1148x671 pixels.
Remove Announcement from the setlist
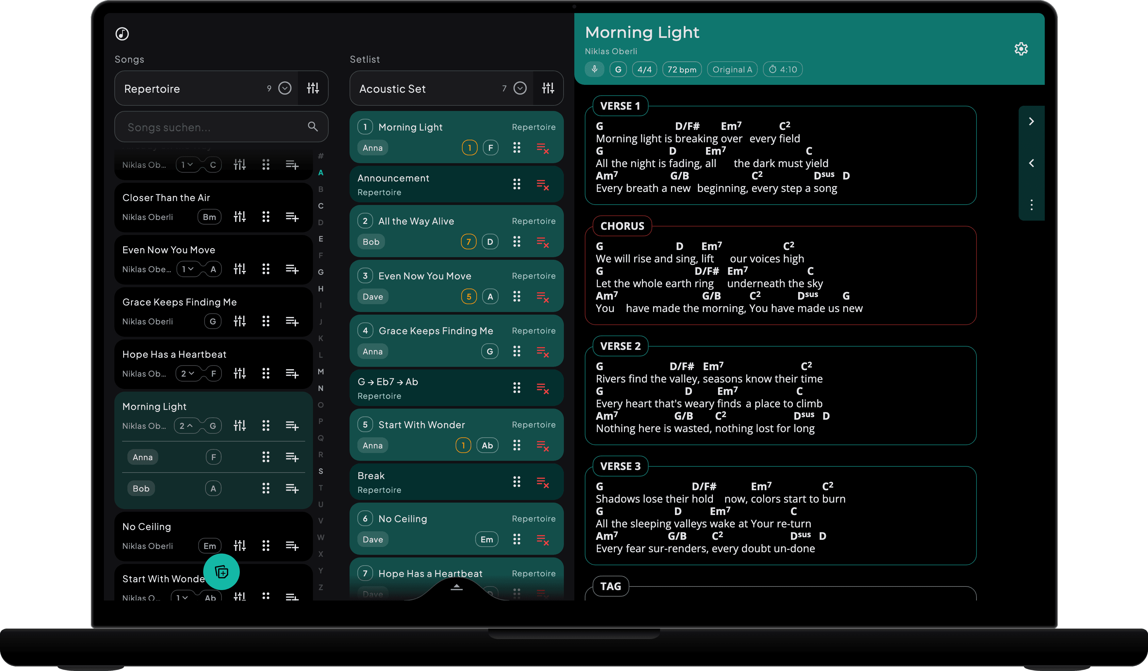point(542,184)
